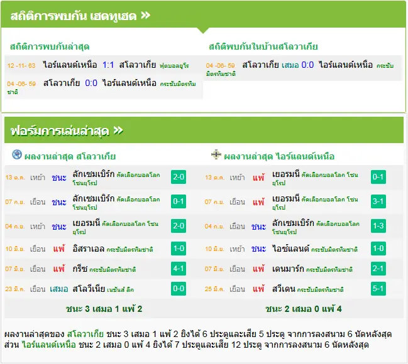Click Northern Ireland summary ชนะ 2 เสมอ 0 แพ้ 4
408x364 pixels.
[304, 309]
